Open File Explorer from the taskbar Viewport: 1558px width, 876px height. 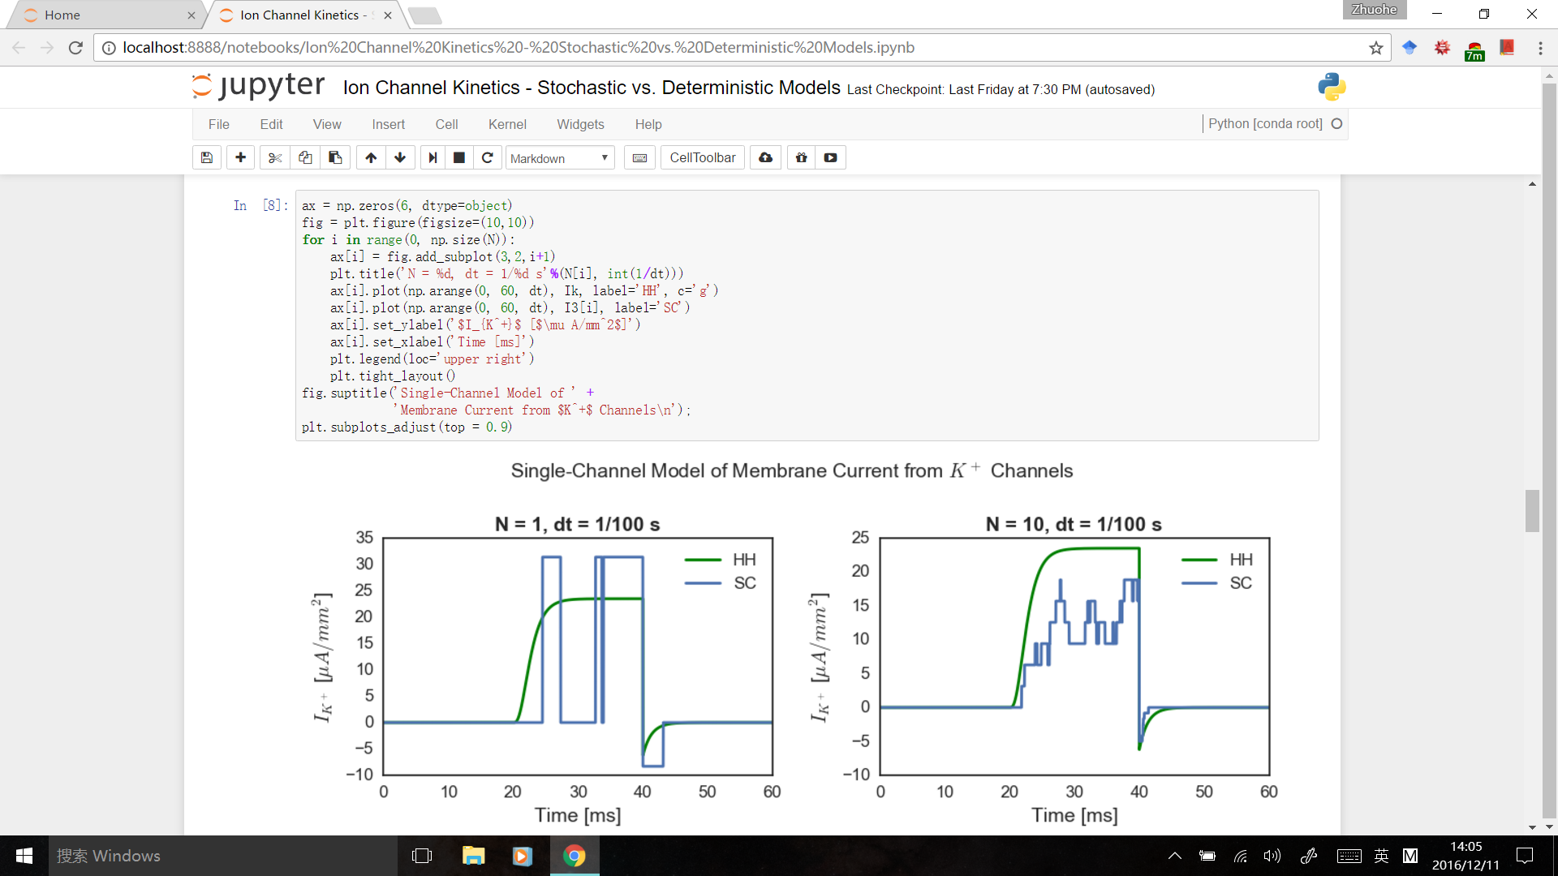pyautogui.click(x=473, y=856)
